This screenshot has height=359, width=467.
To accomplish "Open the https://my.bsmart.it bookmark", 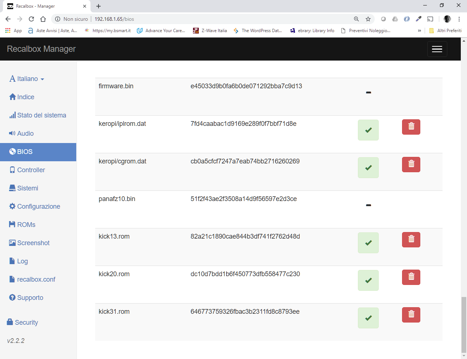I will [108, 31].
